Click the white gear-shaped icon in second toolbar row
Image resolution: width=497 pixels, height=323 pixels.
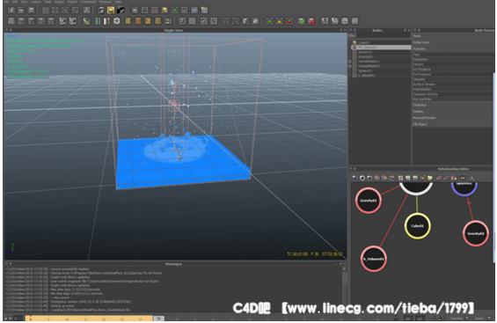click(117, 21)
